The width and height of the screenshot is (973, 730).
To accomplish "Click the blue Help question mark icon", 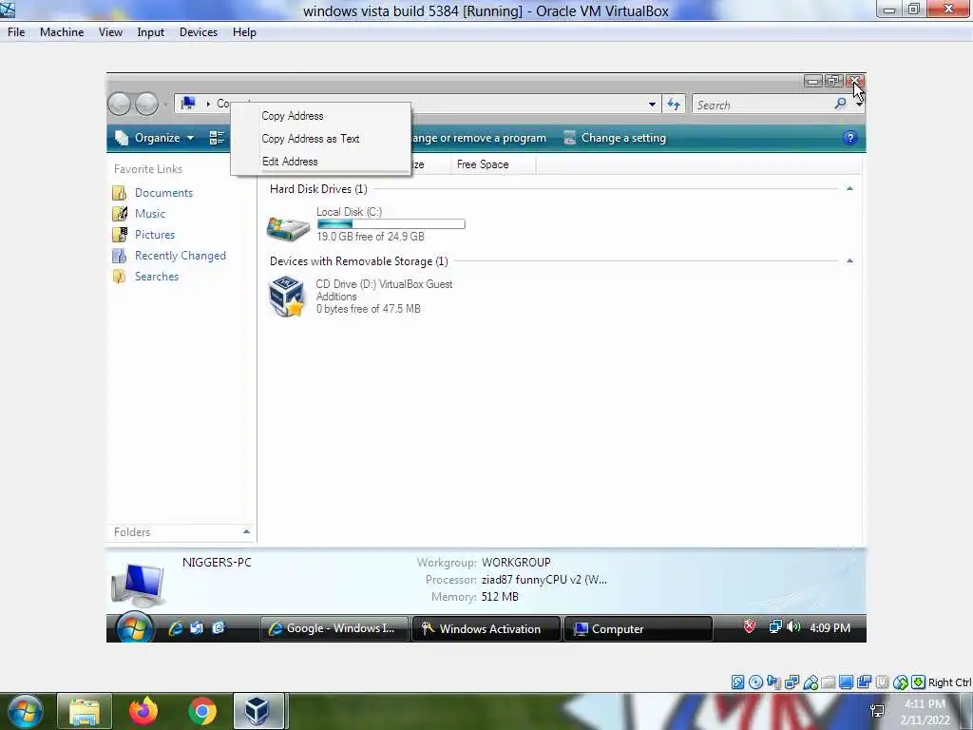I will [850, 138].
